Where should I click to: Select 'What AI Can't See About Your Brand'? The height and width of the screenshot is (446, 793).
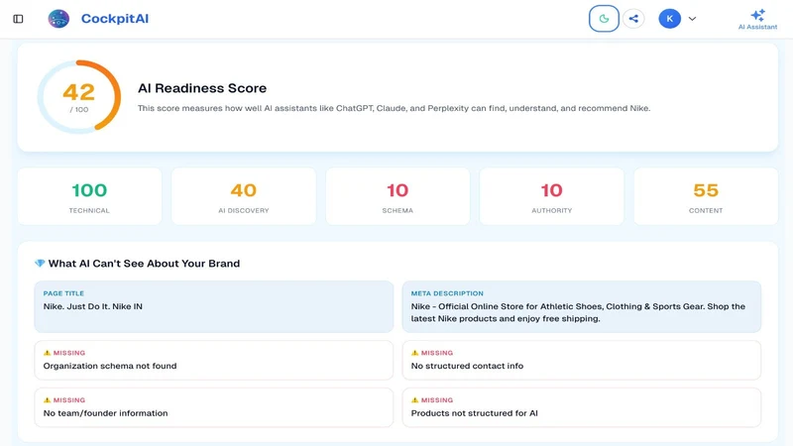pyautogui.click(x=144, y=264)
